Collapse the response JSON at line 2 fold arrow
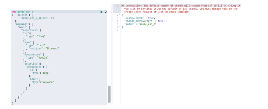The height and width of the screenshot is (109, 268). [120, 15]
